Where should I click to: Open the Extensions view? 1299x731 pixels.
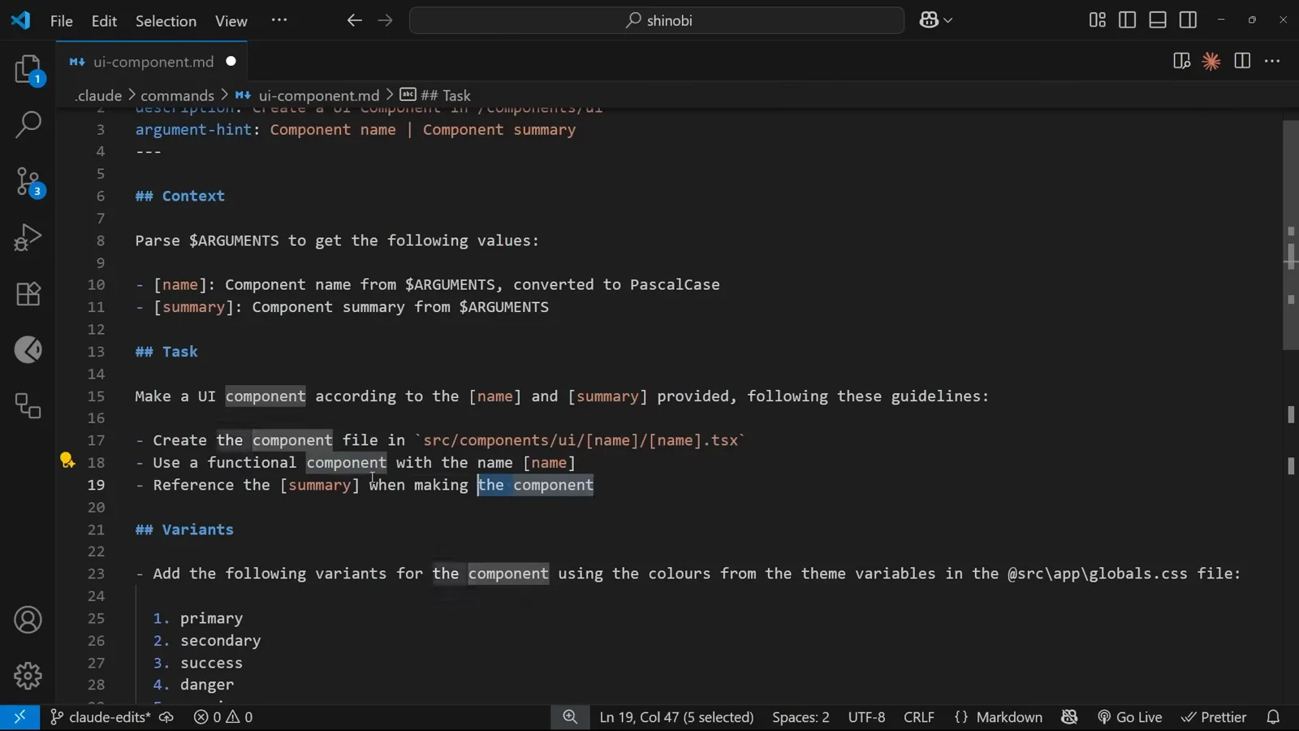[28, 294]
